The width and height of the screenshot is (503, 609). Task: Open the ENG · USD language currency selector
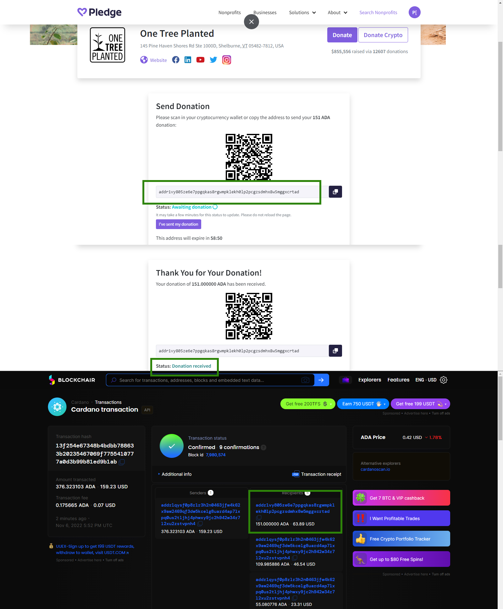pyautogui.click(x=426, y=380)
